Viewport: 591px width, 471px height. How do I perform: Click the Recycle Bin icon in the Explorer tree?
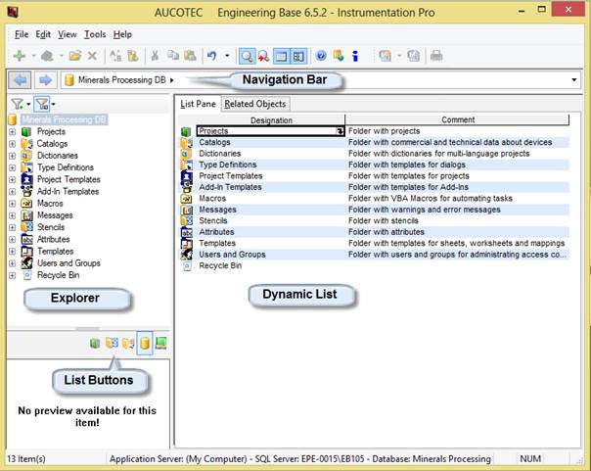tap(27, 275)
